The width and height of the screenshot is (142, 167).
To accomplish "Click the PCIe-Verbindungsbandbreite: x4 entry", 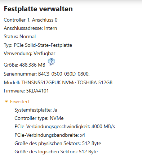I will pyautogui.click(x=50, y=135).
